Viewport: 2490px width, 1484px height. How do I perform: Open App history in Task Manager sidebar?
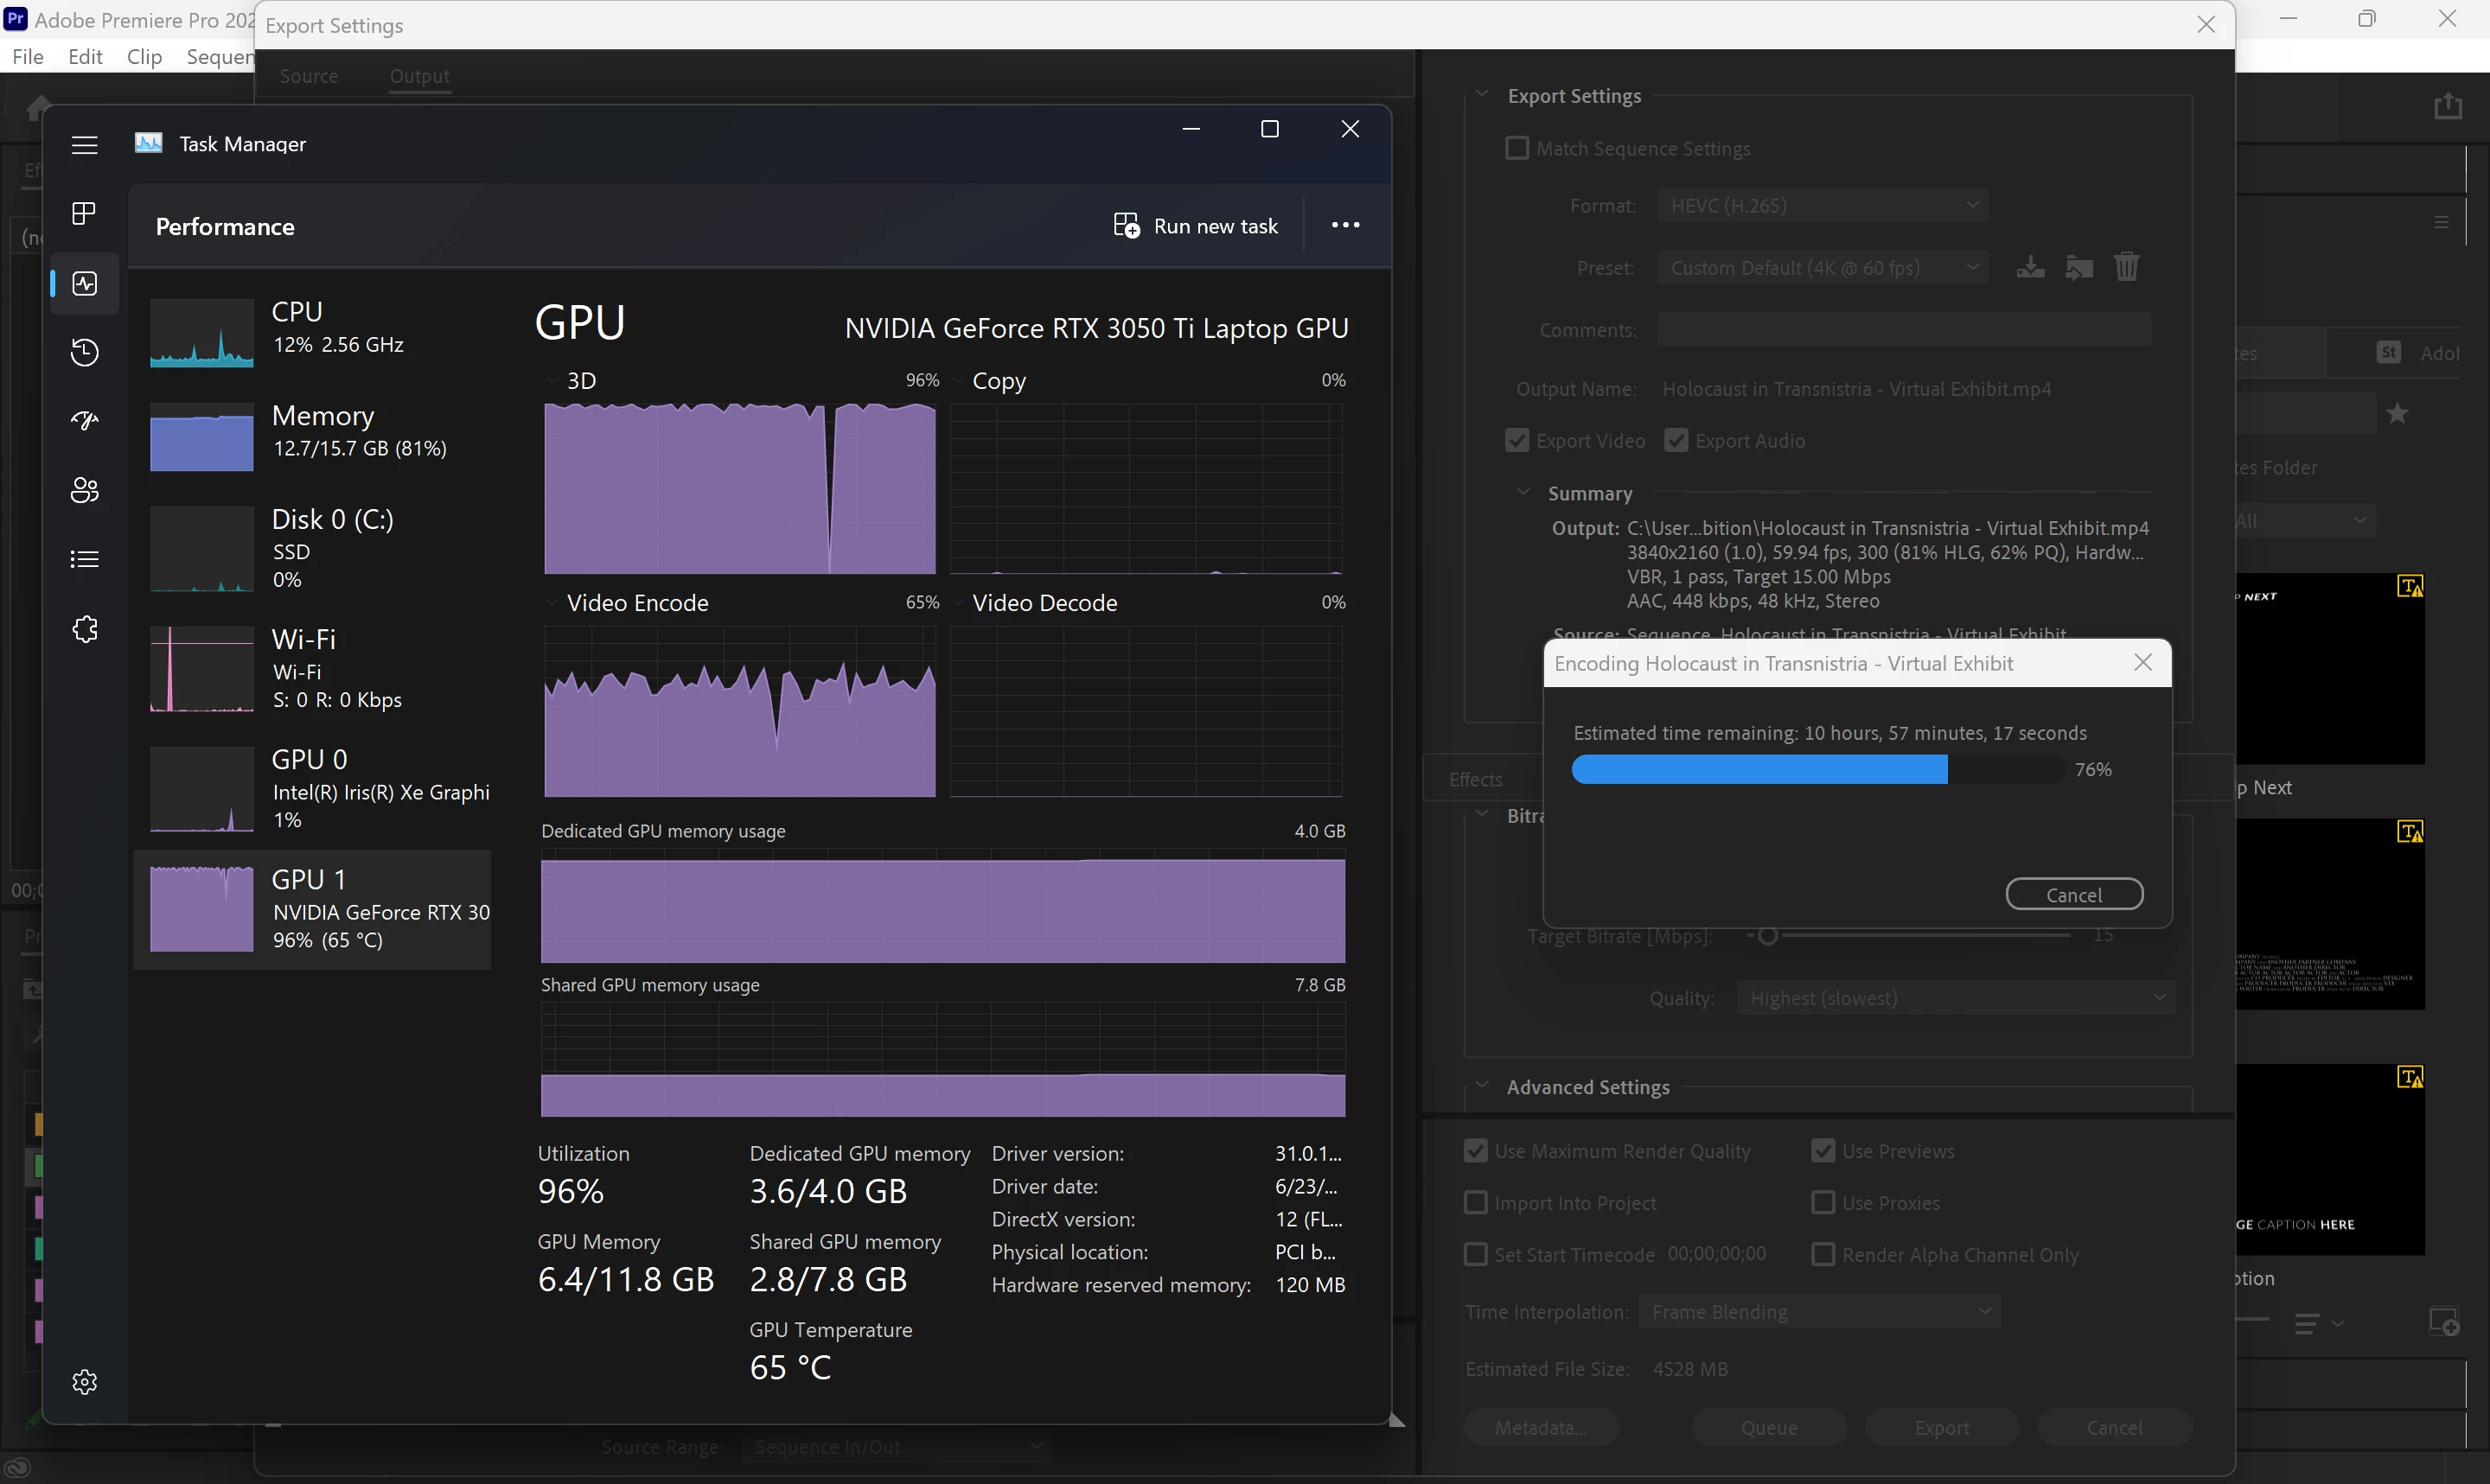coord(85,352)
